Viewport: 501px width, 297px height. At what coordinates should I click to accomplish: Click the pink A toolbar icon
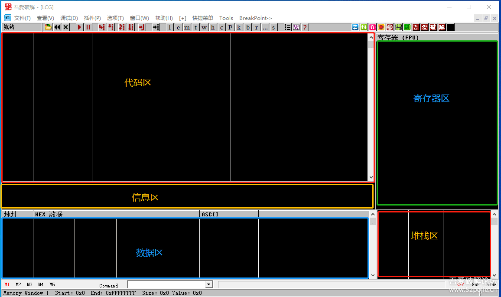[x=372, y=27]
